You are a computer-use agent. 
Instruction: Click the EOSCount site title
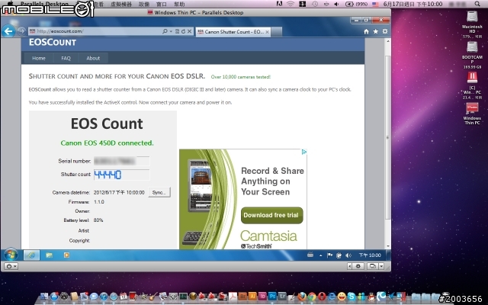(53, 43)
